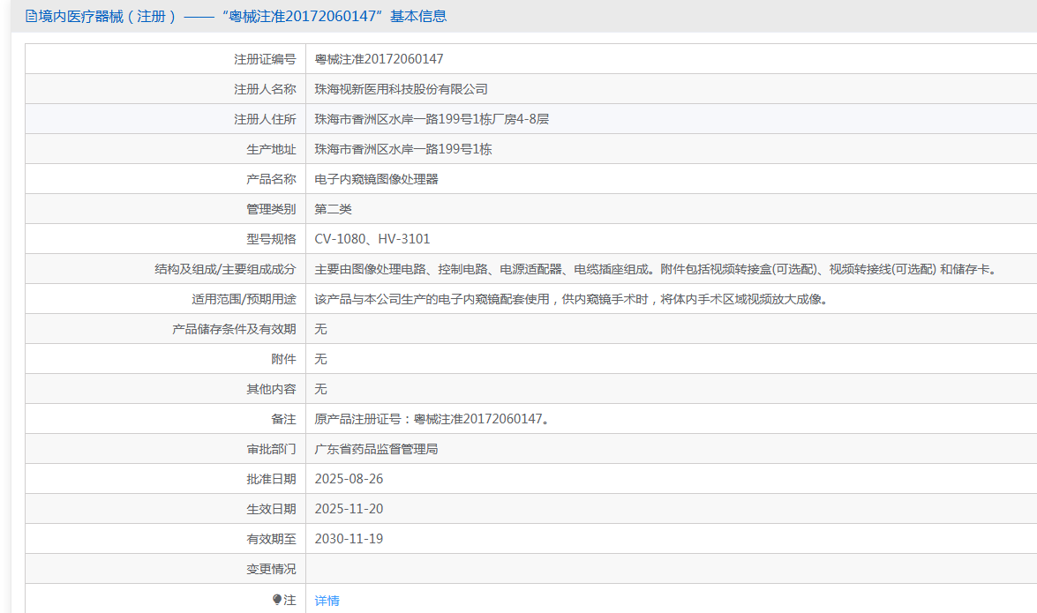This screenshot has width=1037, height=613.
Task: Click the 注册人名称 label
Action: pos(265,89)
